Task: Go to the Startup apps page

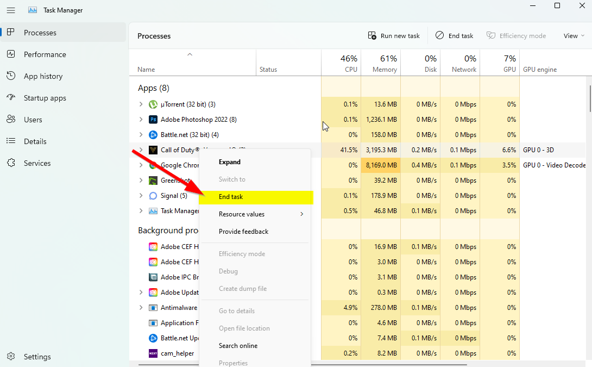Action: coord(45,98)
